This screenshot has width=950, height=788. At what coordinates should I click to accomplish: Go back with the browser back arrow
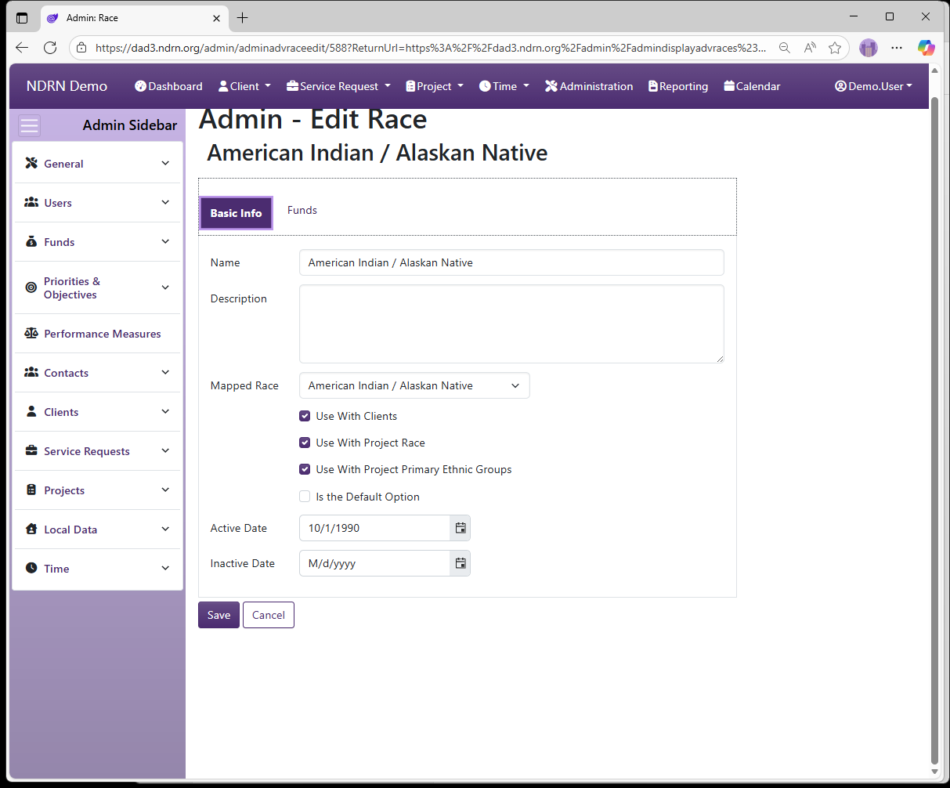pos(22,48)
